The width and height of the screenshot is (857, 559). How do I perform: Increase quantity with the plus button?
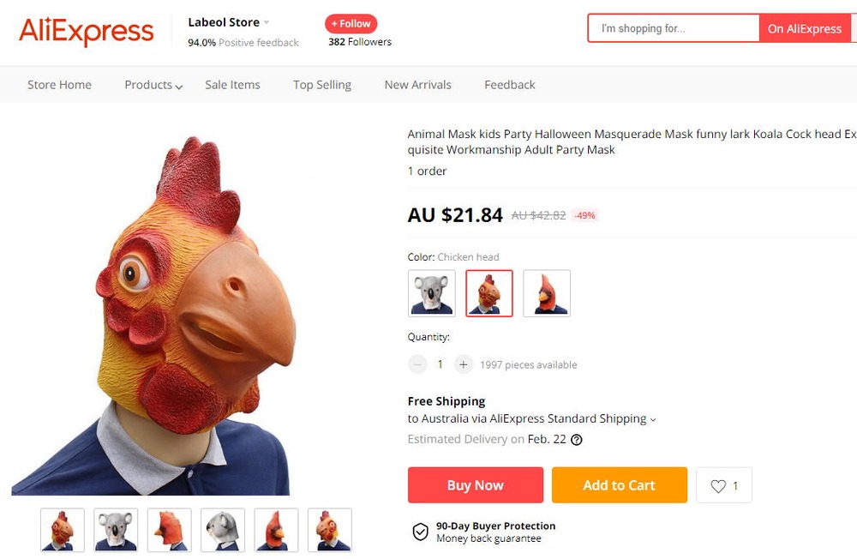pos(463,364)
